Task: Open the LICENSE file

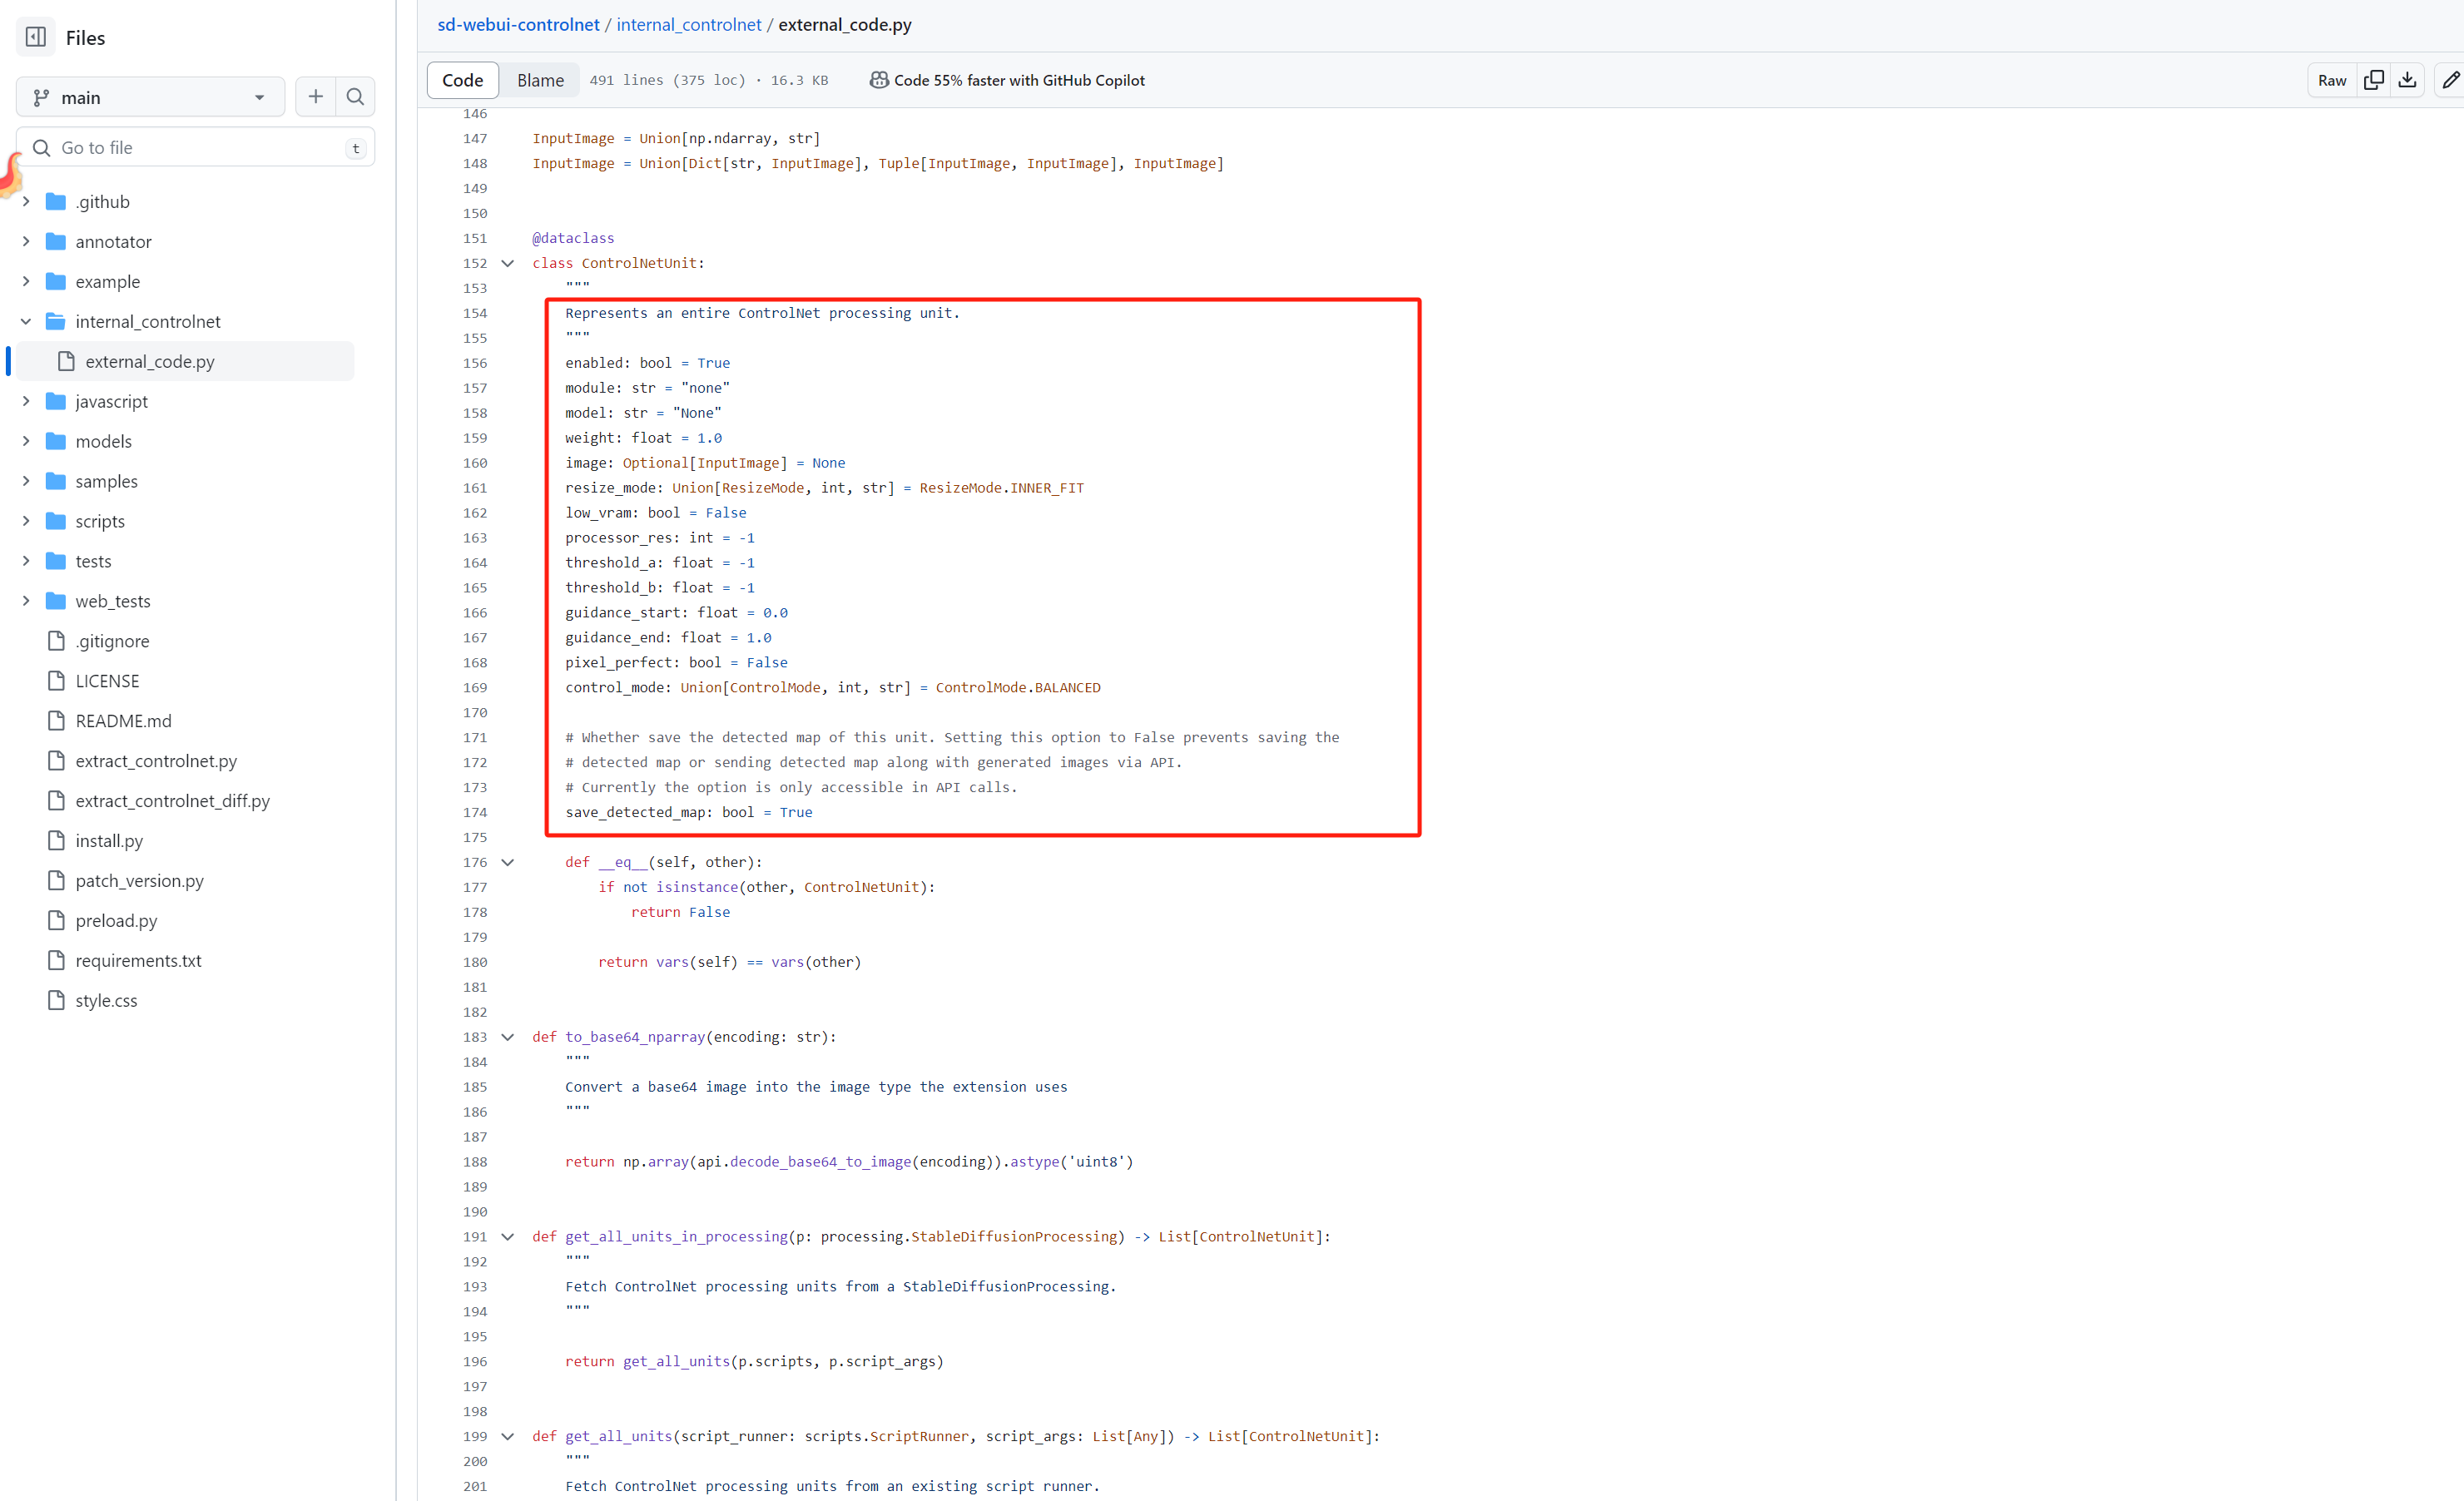Action: tap(107, 681)
